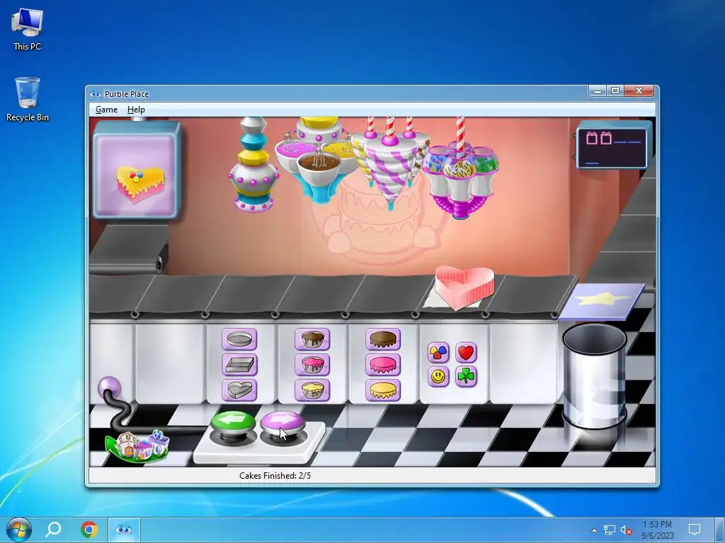Choose the yellow vanilla batter bowl button
Image resolution: width=725 pixels, height=543 pixels.
312,390
